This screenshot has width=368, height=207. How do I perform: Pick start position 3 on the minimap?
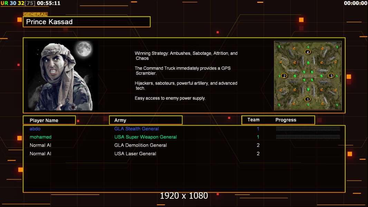(331, 76)
